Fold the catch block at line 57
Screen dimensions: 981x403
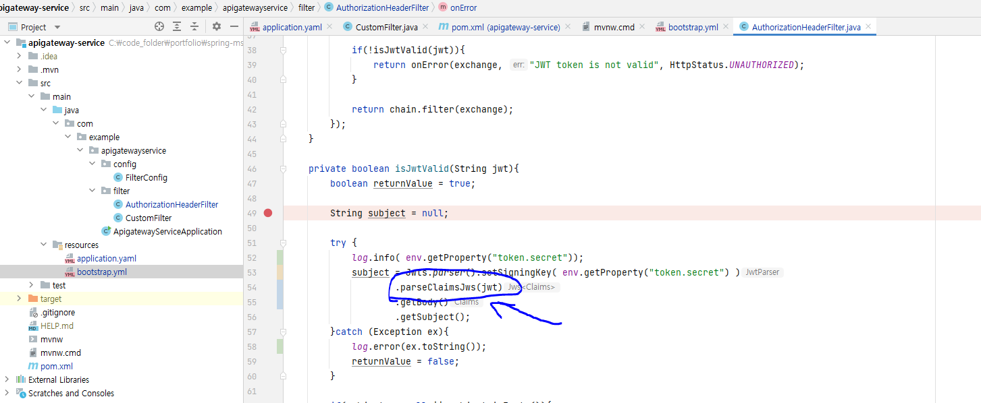[284, 332]
